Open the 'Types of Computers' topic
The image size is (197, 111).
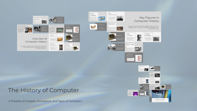160,96
